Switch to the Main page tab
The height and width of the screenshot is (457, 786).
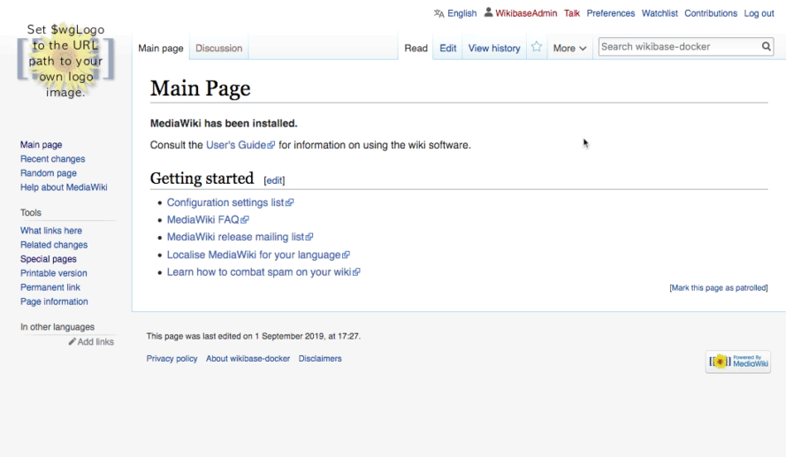(x=161, y=48)
